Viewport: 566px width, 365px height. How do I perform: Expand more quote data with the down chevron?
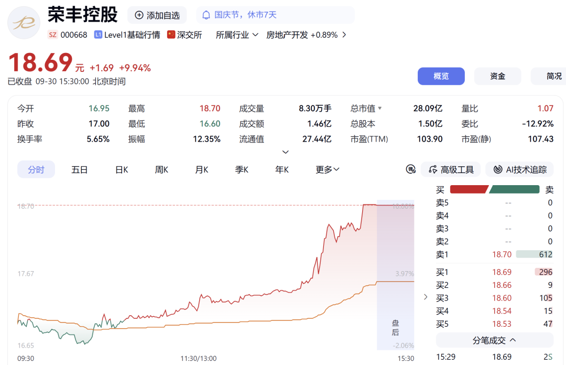point(285,152)
